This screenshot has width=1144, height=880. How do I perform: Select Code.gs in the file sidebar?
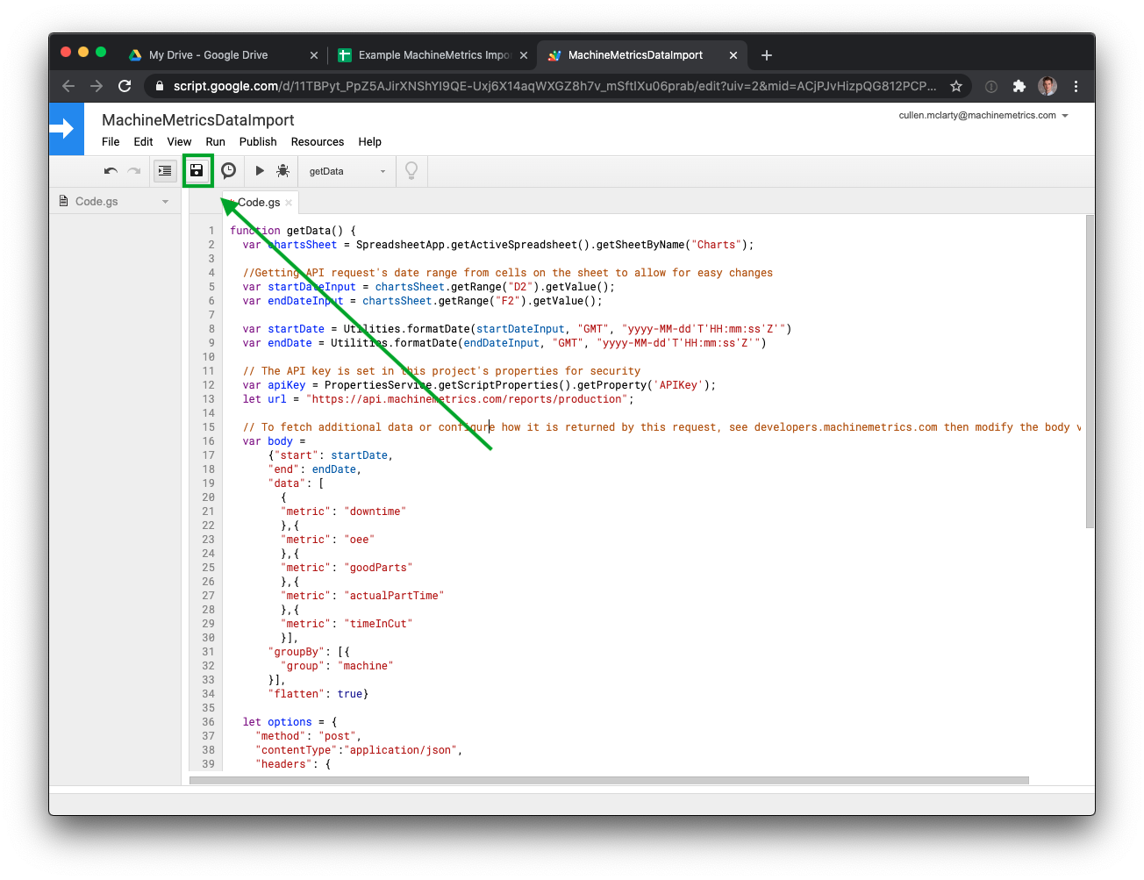tap(97, 202)
